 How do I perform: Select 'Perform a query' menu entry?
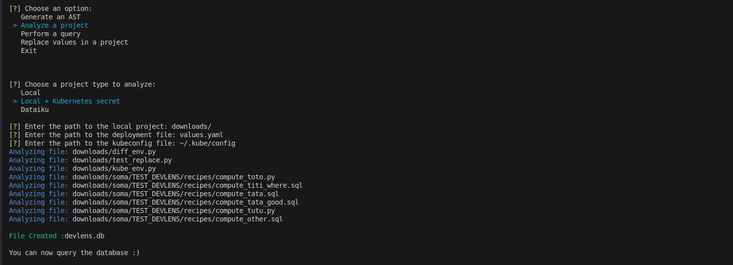click(x=51, y=34)
